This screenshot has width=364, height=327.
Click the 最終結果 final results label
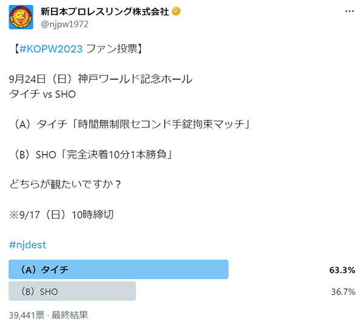[70, 315]
